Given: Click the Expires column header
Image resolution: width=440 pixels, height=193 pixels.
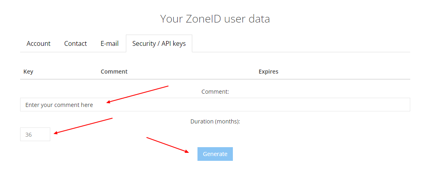Looking at the screenshot, I should 268,72.
